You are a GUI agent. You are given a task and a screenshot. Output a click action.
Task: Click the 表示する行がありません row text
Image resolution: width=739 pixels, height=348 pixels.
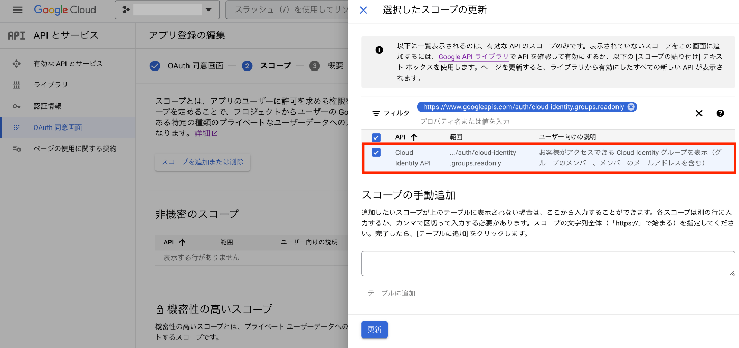coord(202,257)
